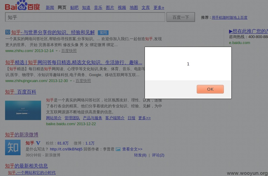Click the Zhihu 知 favicon icon
268x176 pixels.
pos(8,32)
